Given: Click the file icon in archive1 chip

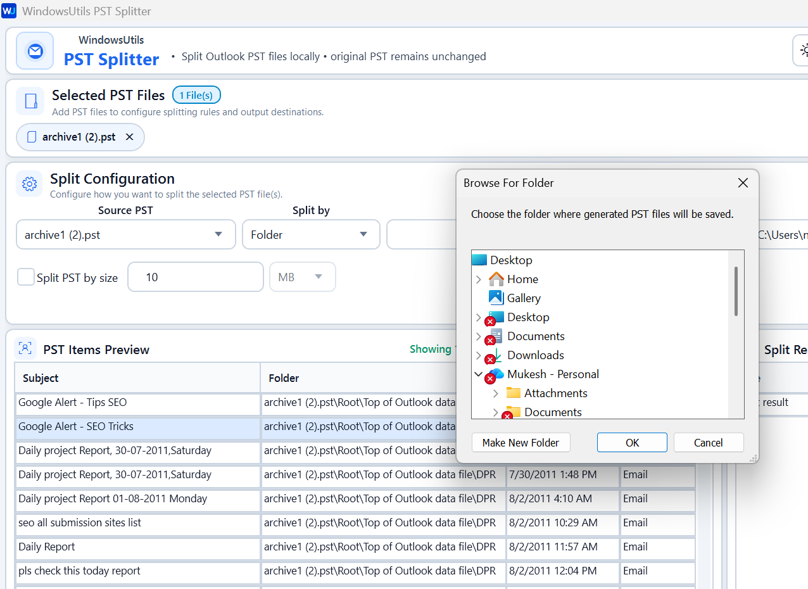Looking at the screenshot, I should point(32,137).
